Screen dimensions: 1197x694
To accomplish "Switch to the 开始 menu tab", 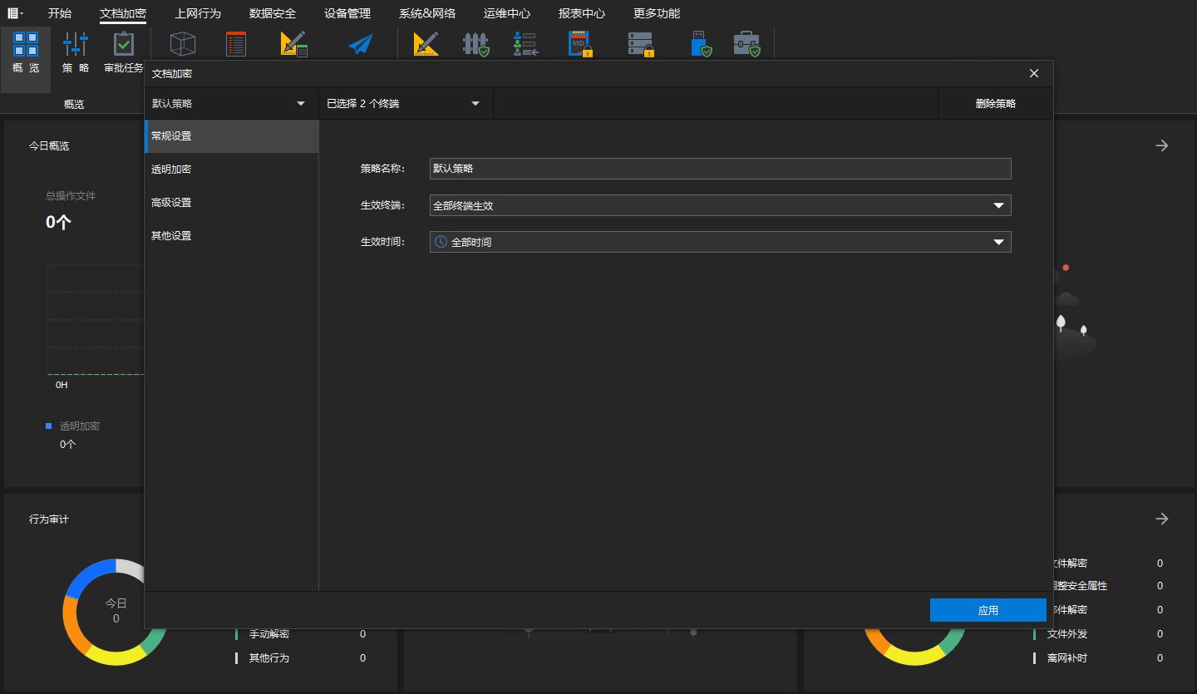I will 60,13.
